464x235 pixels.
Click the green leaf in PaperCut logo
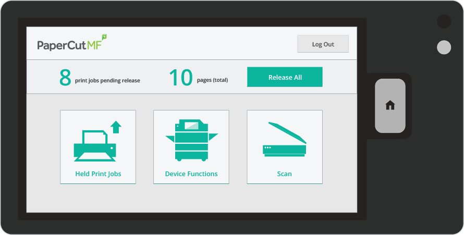[104, 37]
